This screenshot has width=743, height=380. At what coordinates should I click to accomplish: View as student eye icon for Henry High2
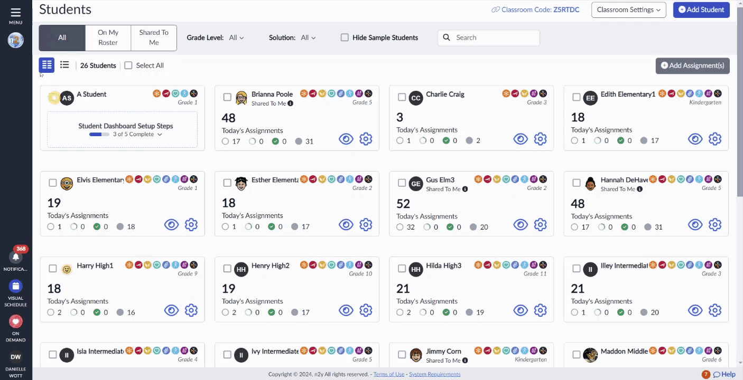coord(346,310)
